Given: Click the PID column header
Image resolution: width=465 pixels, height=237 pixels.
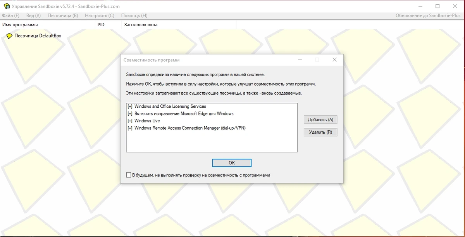Looking at the screenshot, I should pyautogui.click(x=108, y=25).
